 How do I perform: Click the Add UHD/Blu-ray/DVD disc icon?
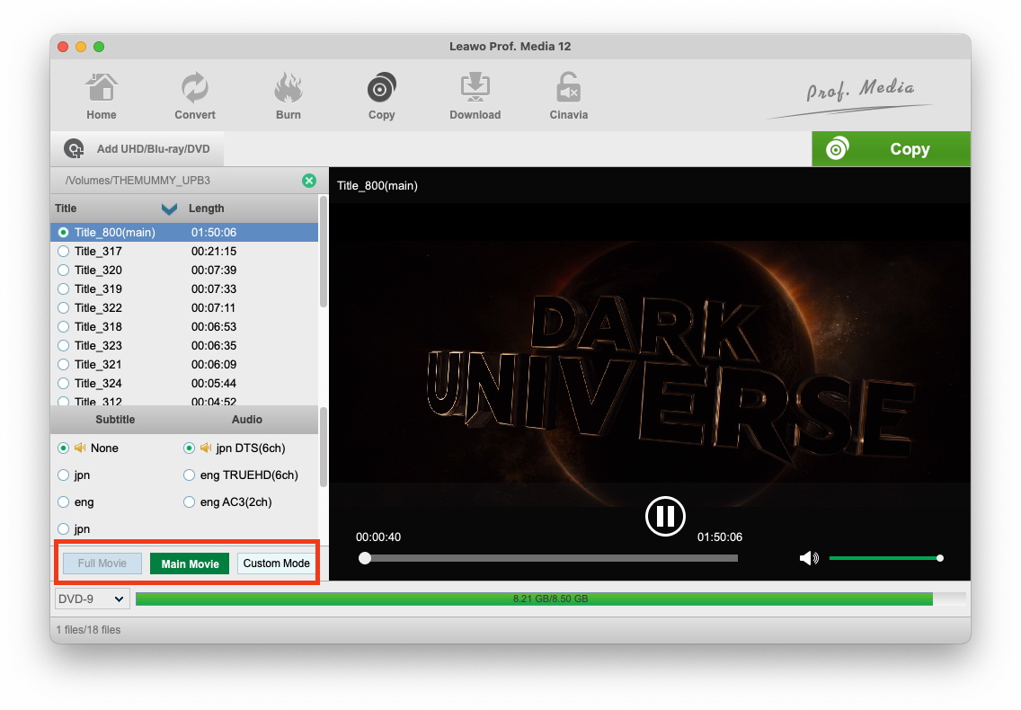[74, 149]
